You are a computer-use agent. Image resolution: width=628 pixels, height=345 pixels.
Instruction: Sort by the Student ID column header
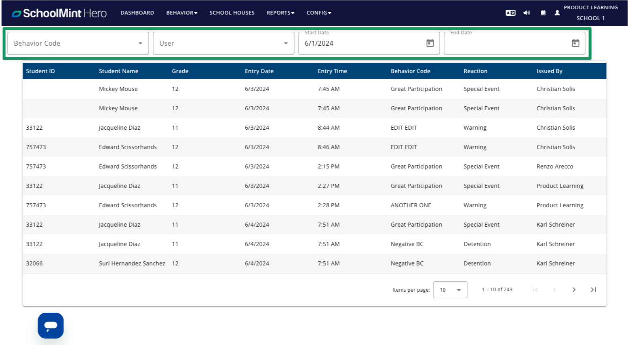pos(40,71)
